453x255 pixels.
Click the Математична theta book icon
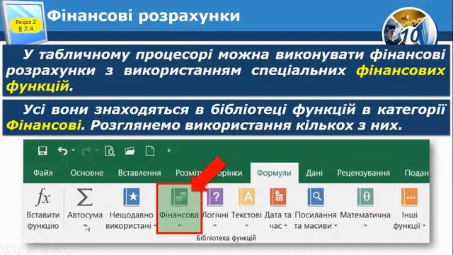pos(365,197)
